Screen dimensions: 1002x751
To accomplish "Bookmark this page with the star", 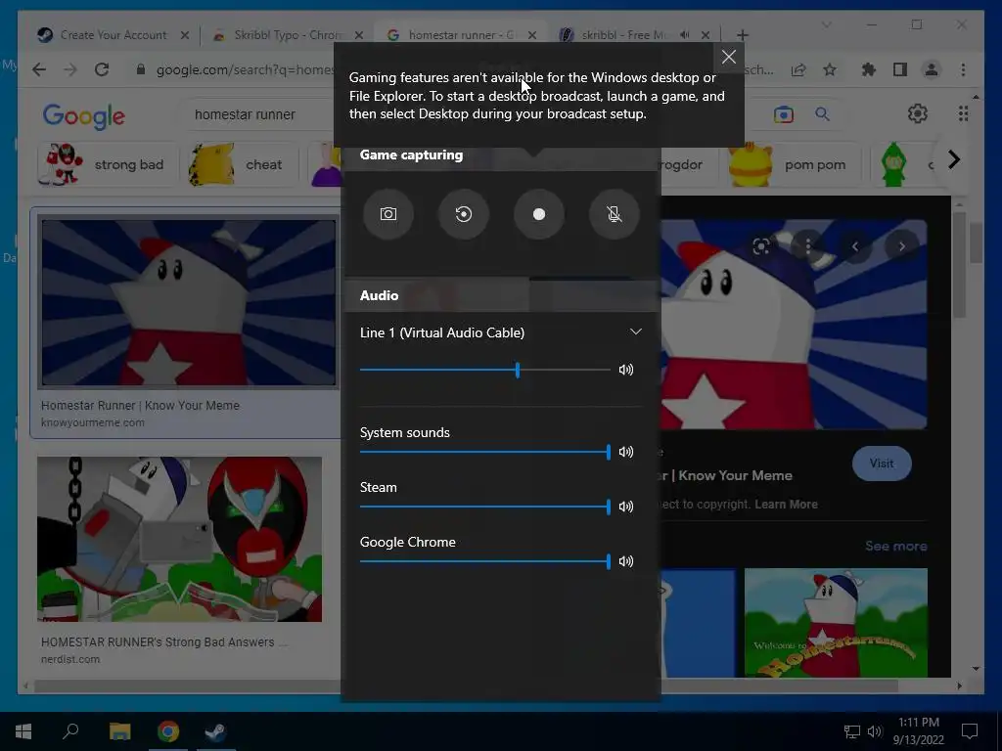I will [x=830, y=69].
